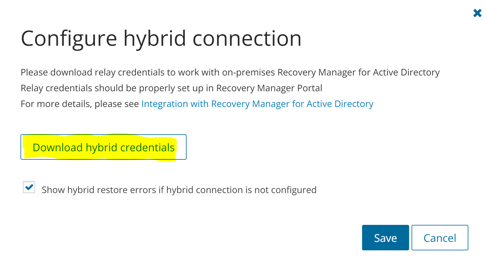The width and height of the screenshot is (487, 277).
Task: Close the Configure hybrid connection dialog
Action: pos(477,13)
